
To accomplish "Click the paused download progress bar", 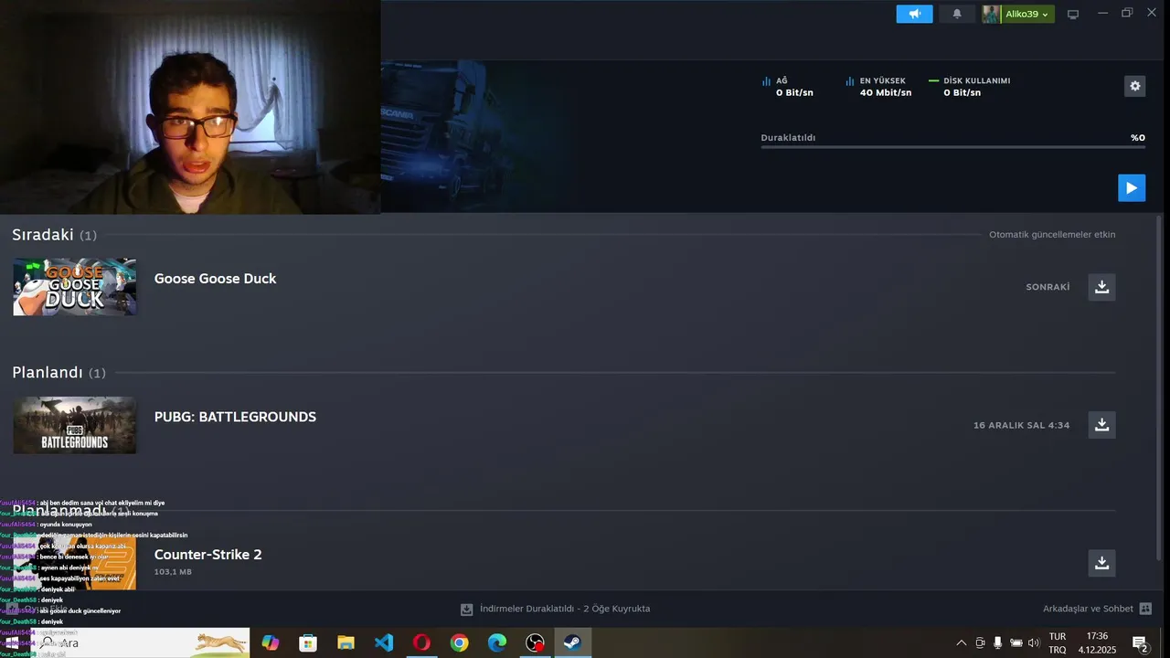I will [x=952, y=146].
